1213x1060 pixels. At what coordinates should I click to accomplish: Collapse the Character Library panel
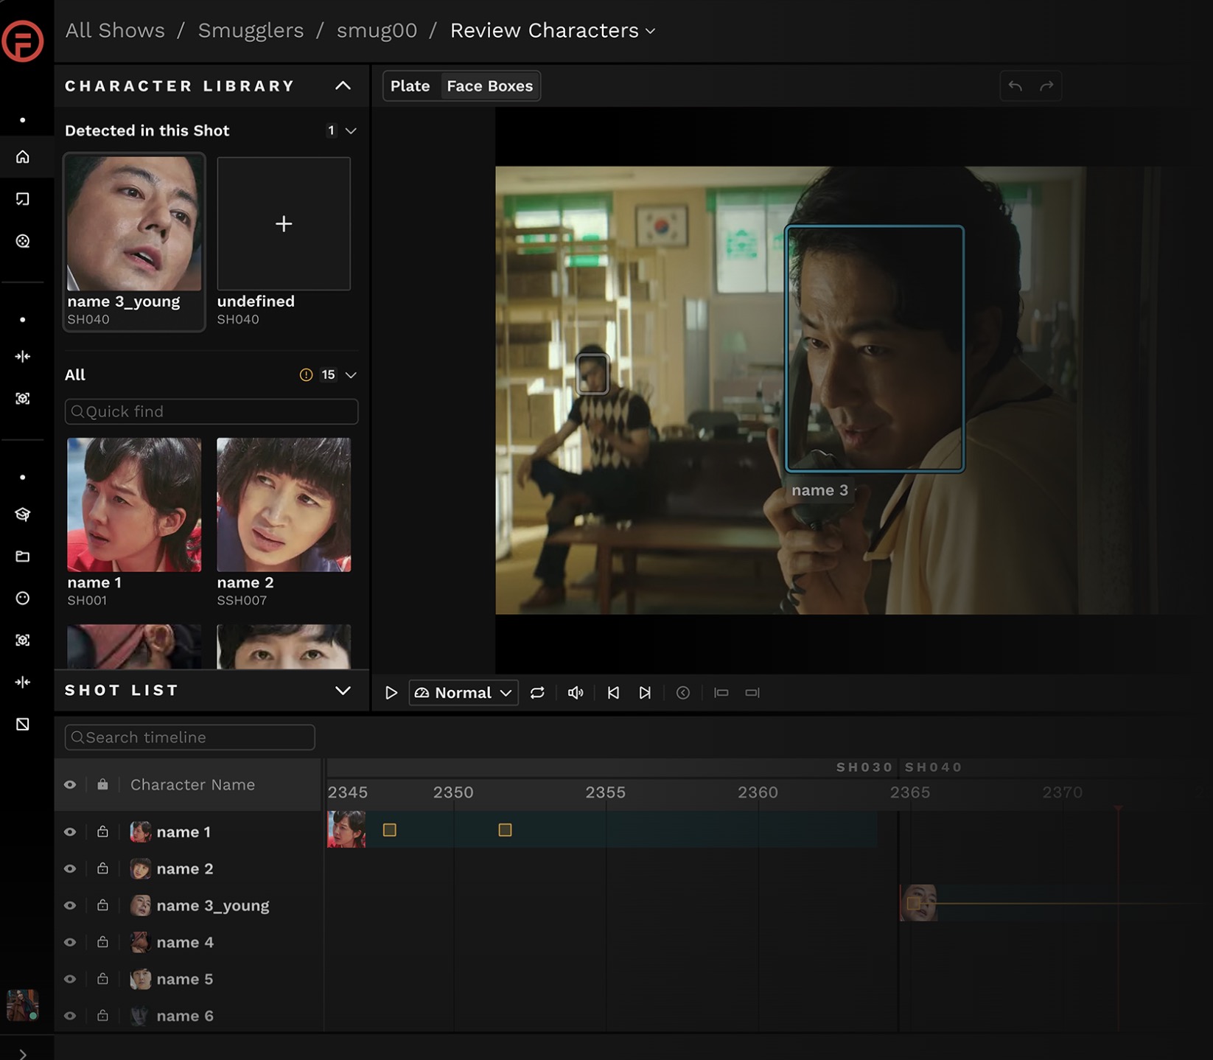pyautogui.click(x=343, y=86)
